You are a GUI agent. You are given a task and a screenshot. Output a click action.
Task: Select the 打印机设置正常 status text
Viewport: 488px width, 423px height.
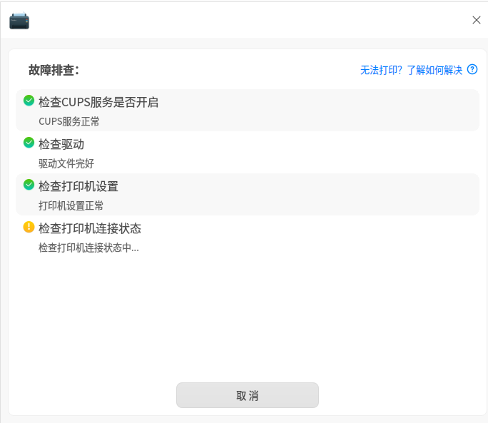(71, 205)
